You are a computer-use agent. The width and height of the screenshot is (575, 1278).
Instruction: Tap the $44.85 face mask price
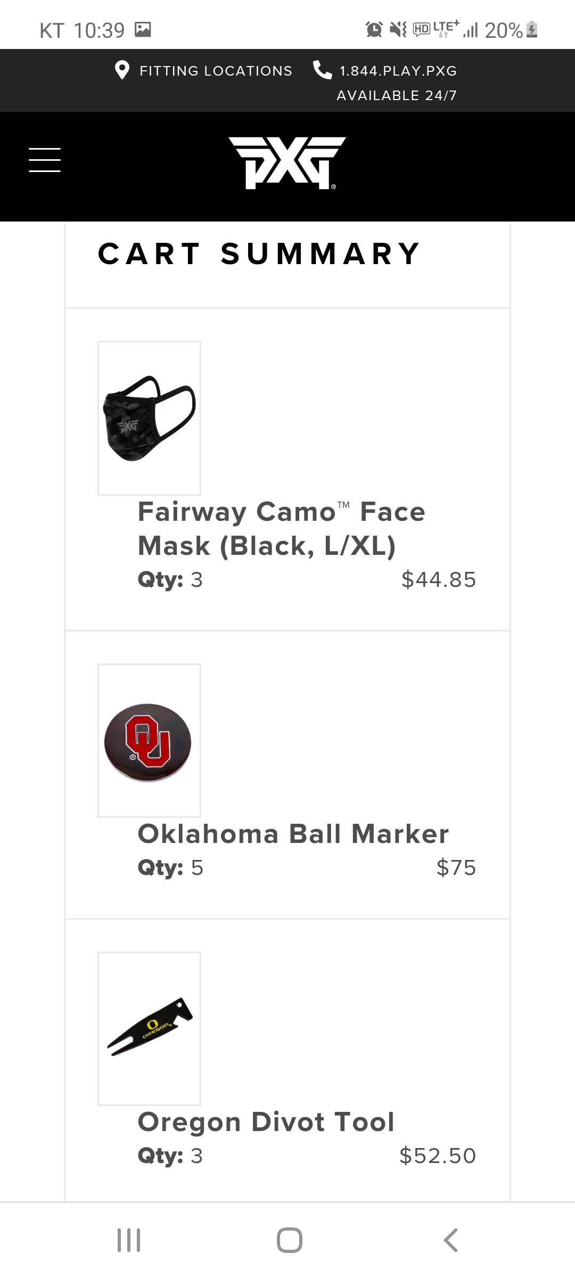439,579
